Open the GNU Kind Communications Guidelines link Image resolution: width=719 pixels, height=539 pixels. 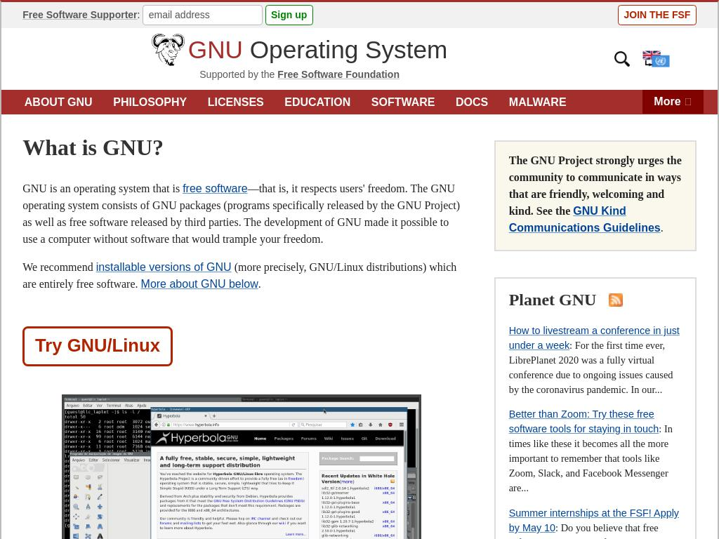(x=585, y=219)
